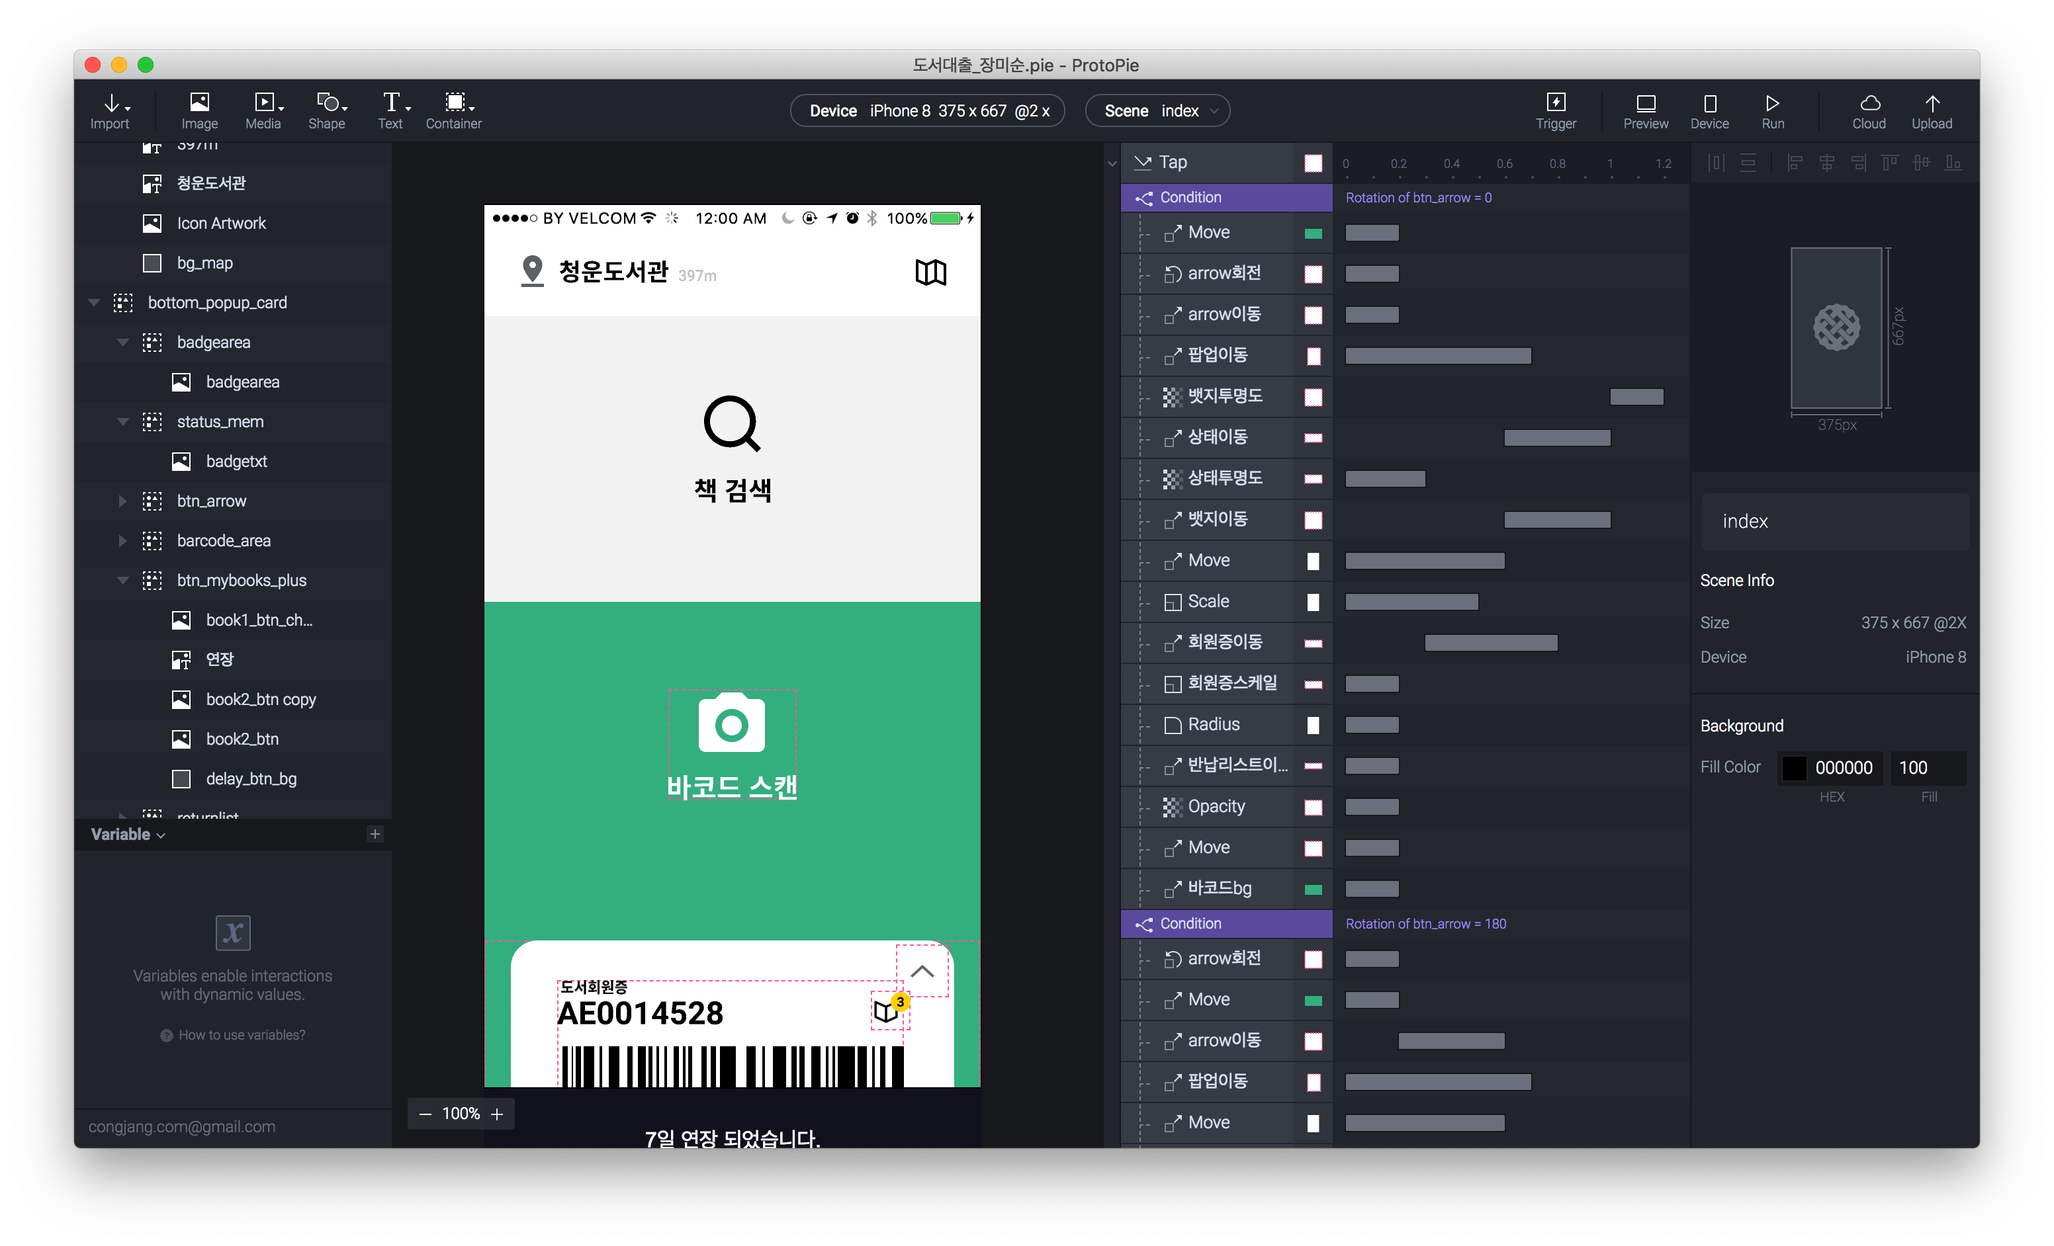Open the Device iPhone 8 selector
Viewport: 2054px width, 1246px height.
[927, 110]
